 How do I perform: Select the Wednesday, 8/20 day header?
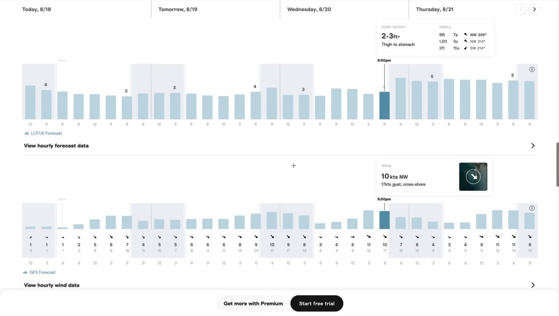coord(309,9)
